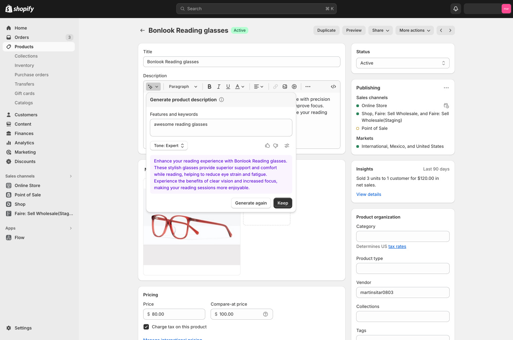Go to next product arrow
Viewport: 513px width, 340px height.
point(450,30)
